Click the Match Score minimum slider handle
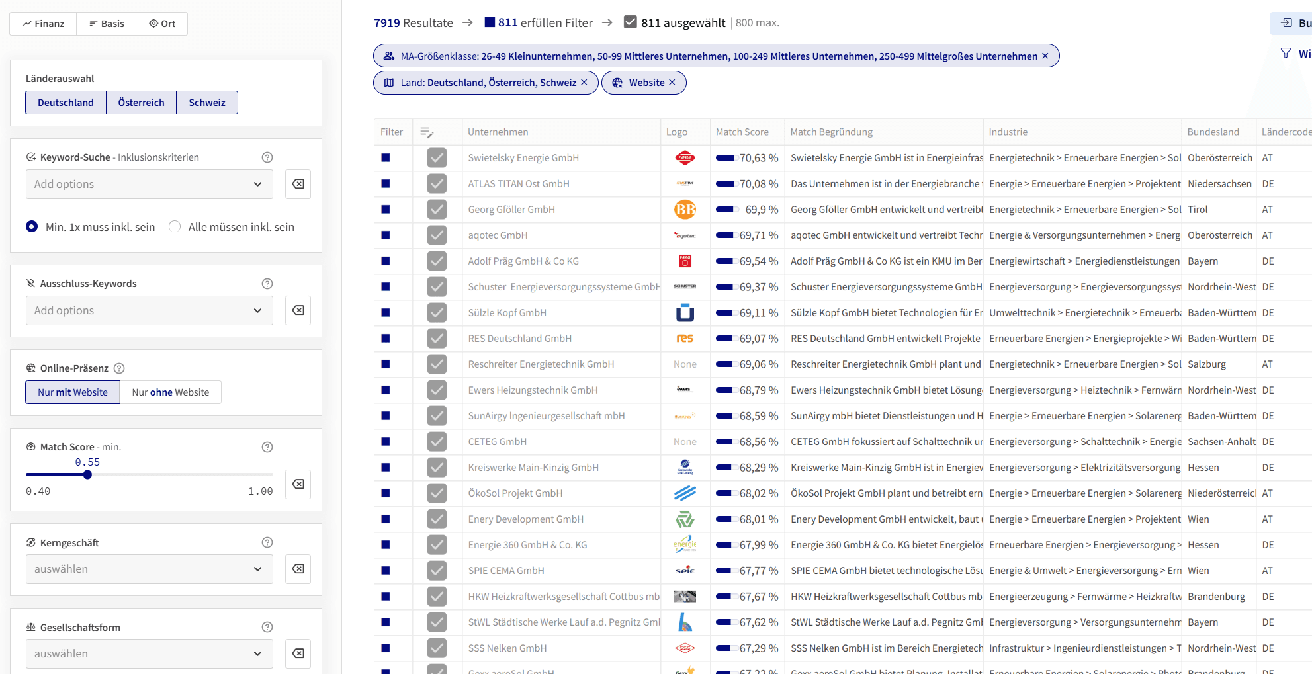 coord(87,474)
